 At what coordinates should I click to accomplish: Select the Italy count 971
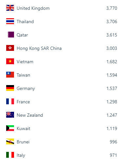(113, 155)
